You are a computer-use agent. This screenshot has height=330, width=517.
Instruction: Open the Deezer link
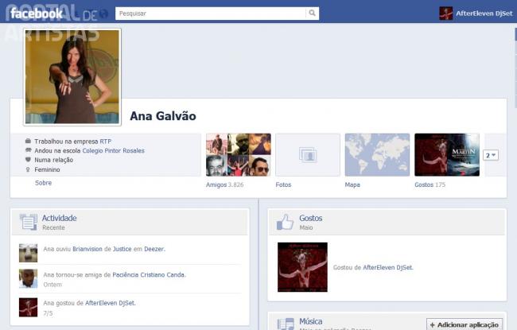154,249
